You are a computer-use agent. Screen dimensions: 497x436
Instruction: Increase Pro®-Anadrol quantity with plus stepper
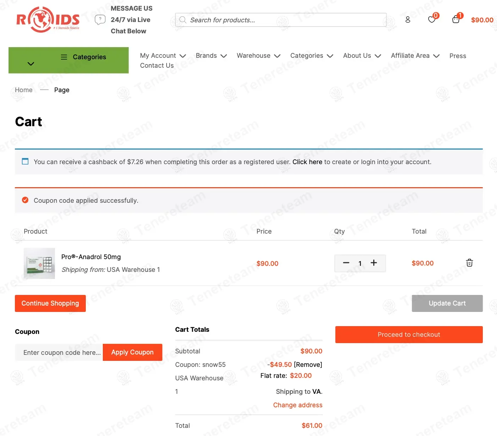coord(374,263)
